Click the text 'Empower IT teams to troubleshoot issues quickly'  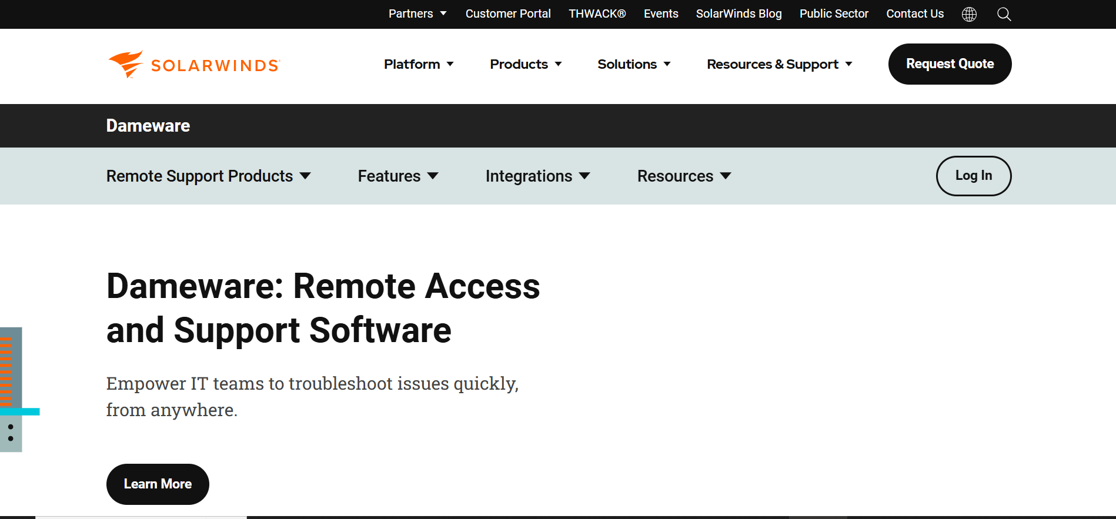tap(311, 383)
